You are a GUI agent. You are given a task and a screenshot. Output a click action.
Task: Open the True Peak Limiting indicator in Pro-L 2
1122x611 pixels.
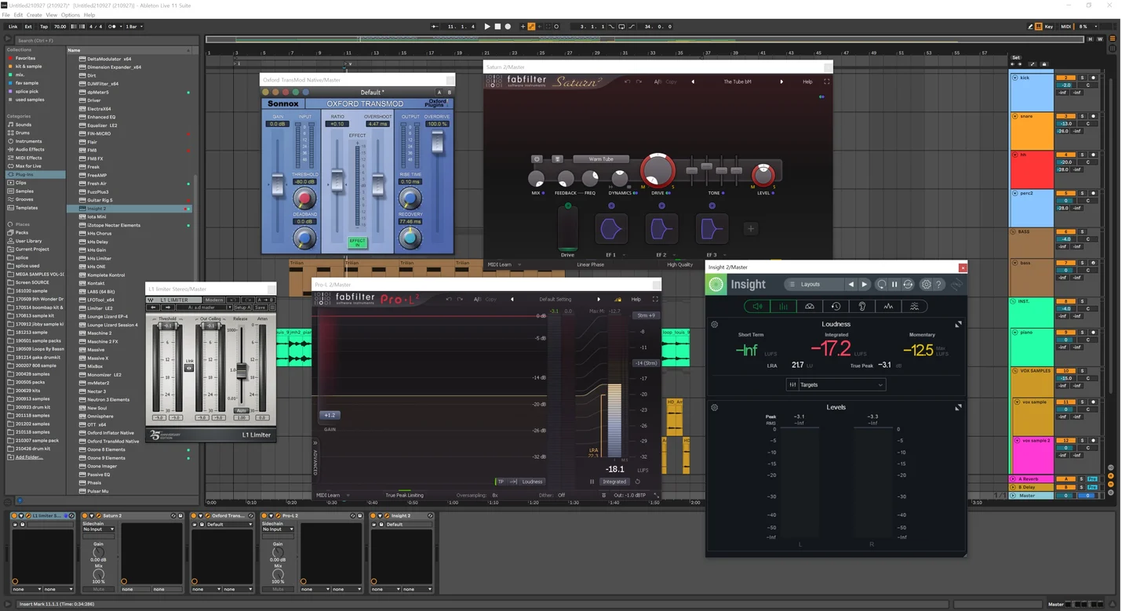404,495
